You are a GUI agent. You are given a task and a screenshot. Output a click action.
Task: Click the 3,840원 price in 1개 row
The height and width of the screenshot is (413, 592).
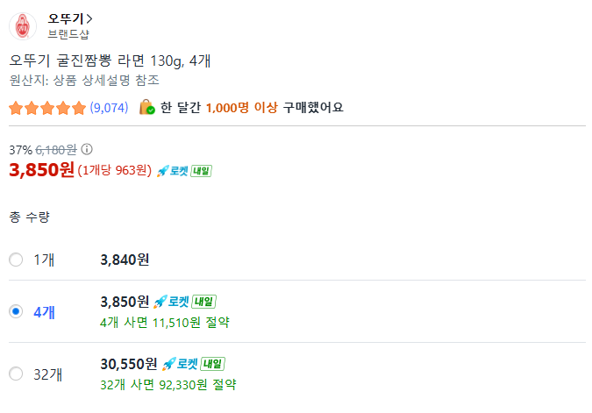[x=125, y=260]
